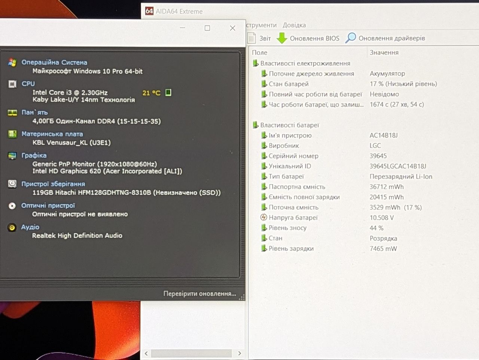Viewport: 479px width, 360px height.
Task: Open the Аудіо section link
Action: 30,227
